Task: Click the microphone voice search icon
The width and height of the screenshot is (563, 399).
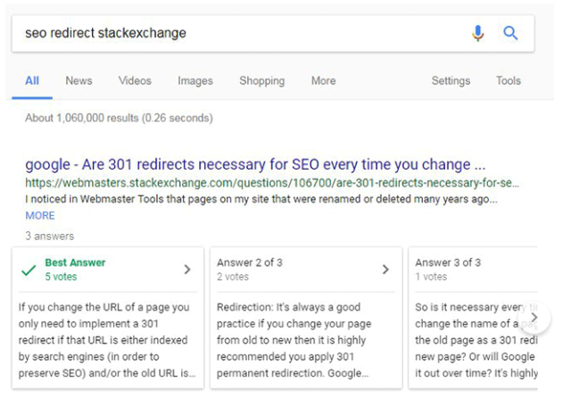Action: (x=478, y=33)
